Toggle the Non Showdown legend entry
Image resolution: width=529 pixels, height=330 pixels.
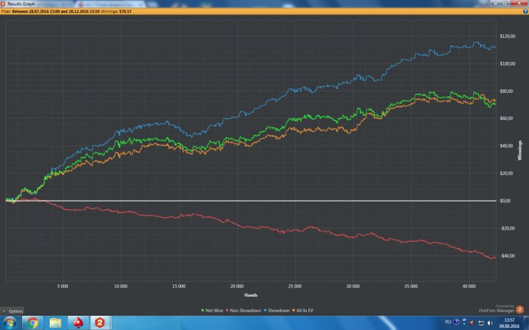(x=243, y=310)
